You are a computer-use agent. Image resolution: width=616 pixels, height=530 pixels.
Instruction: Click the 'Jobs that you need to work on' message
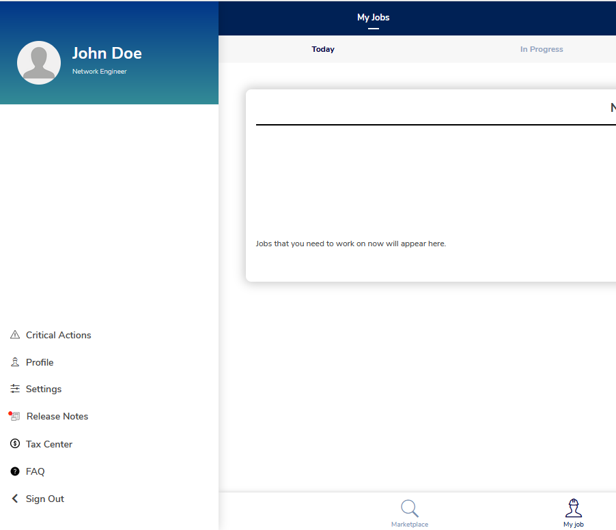[351, 244]
